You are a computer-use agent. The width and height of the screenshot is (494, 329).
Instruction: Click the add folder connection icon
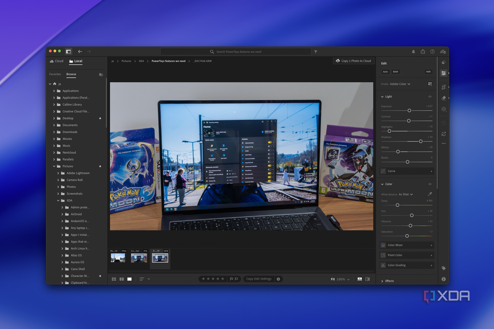tap(101, 74)
